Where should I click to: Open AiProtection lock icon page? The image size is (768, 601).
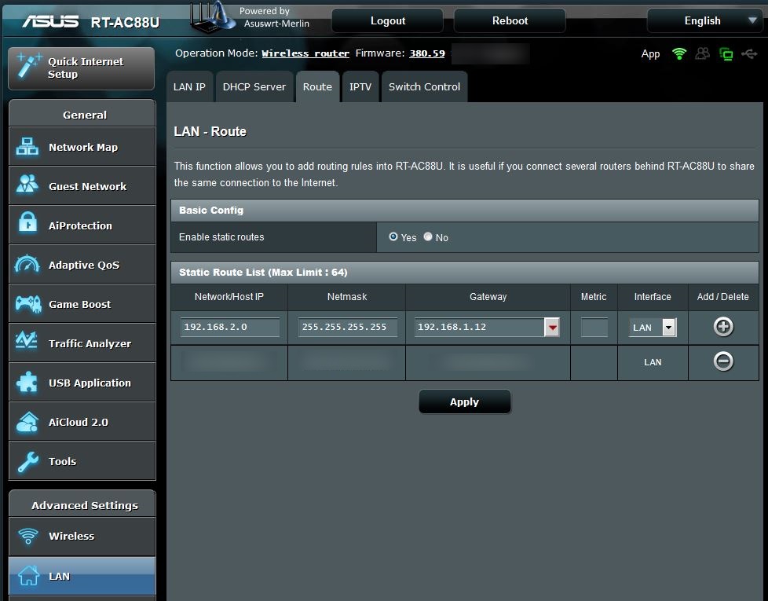27,225
